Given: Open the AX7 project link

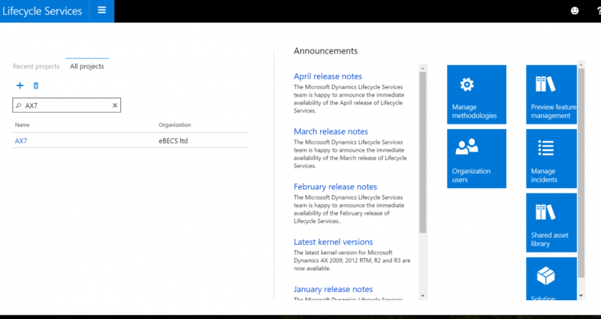Looking at the screenshot, I should pyautogui.click(x=21, y=140).
